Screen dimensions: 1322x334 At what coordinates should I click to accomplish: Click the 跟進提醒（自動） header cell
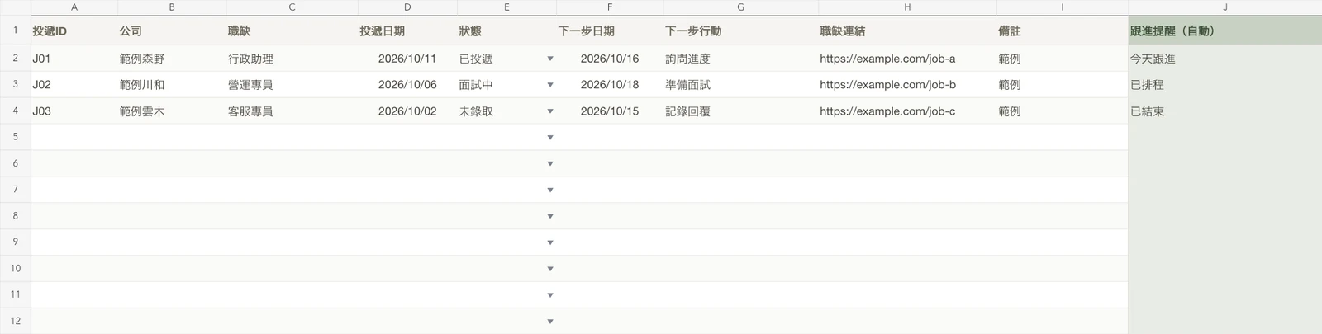click(1225, 31)
